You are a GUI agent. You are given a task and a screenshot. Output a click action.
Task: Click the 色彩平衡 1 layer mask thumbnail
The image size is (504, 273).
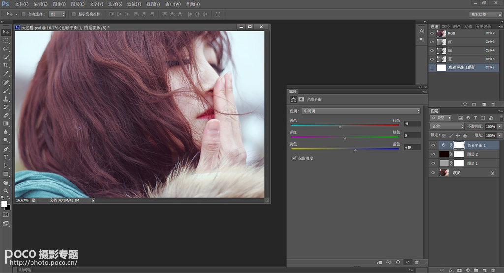(x=459, y=145)
